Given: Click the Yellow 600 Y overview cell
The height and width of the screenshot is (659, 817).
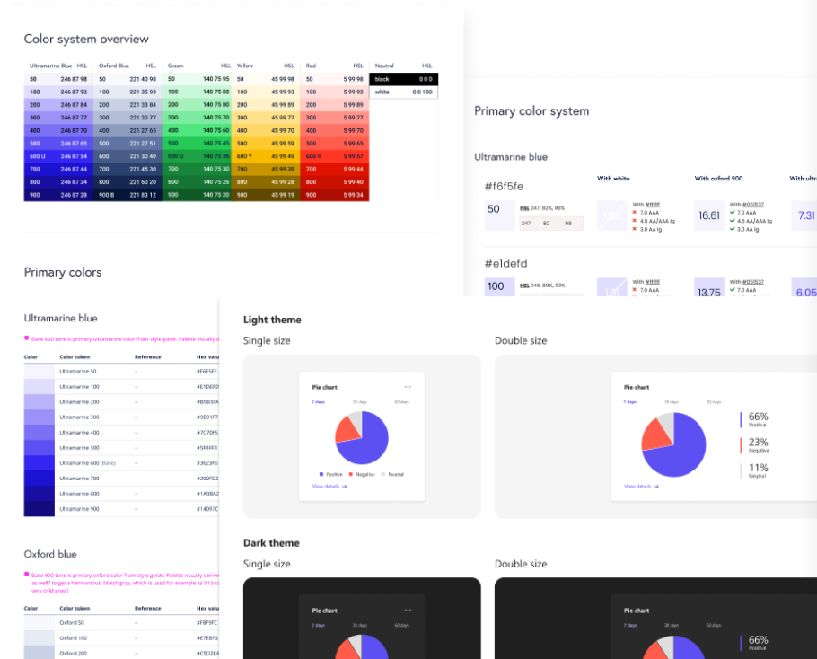Looking at the screenshot, I should coord(266,156).
